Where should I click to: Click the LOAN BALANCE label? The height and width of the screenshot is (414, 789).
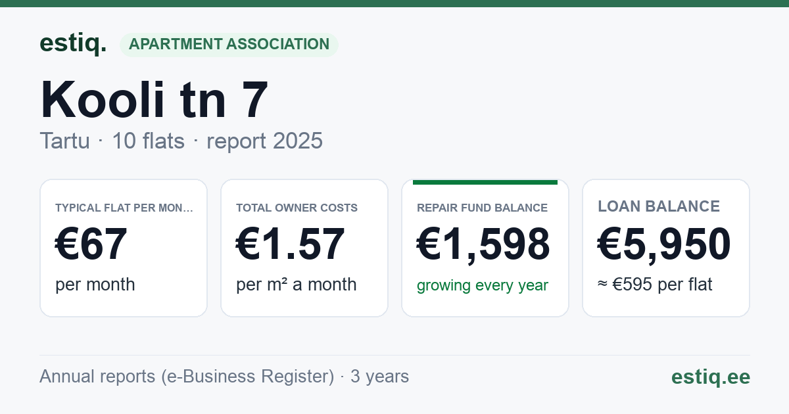659,206
